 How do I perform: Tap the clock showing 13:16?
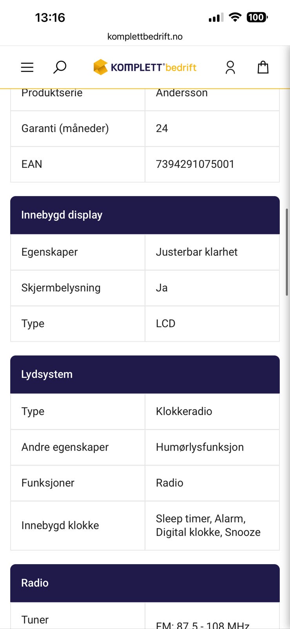(50, 17)
